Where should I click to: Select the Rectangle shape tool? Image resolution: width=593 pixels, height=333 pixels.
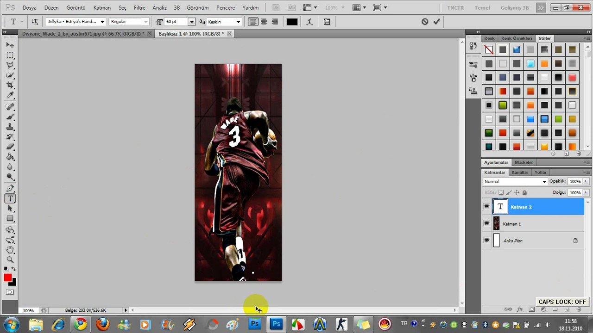coord(10,219)
